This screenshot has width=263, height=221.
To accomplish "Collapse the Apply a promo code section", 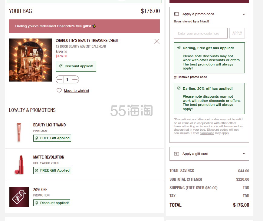I will click(x=244, y=14).
